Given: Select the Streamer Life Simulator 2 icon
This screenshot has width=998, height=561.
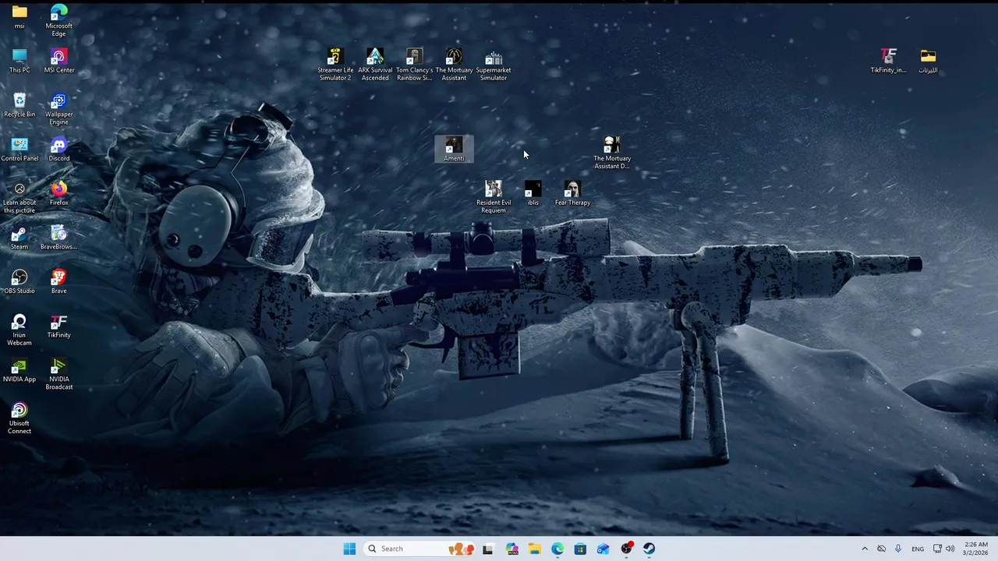Looking at the screenshot, I should tap(335, 65).
